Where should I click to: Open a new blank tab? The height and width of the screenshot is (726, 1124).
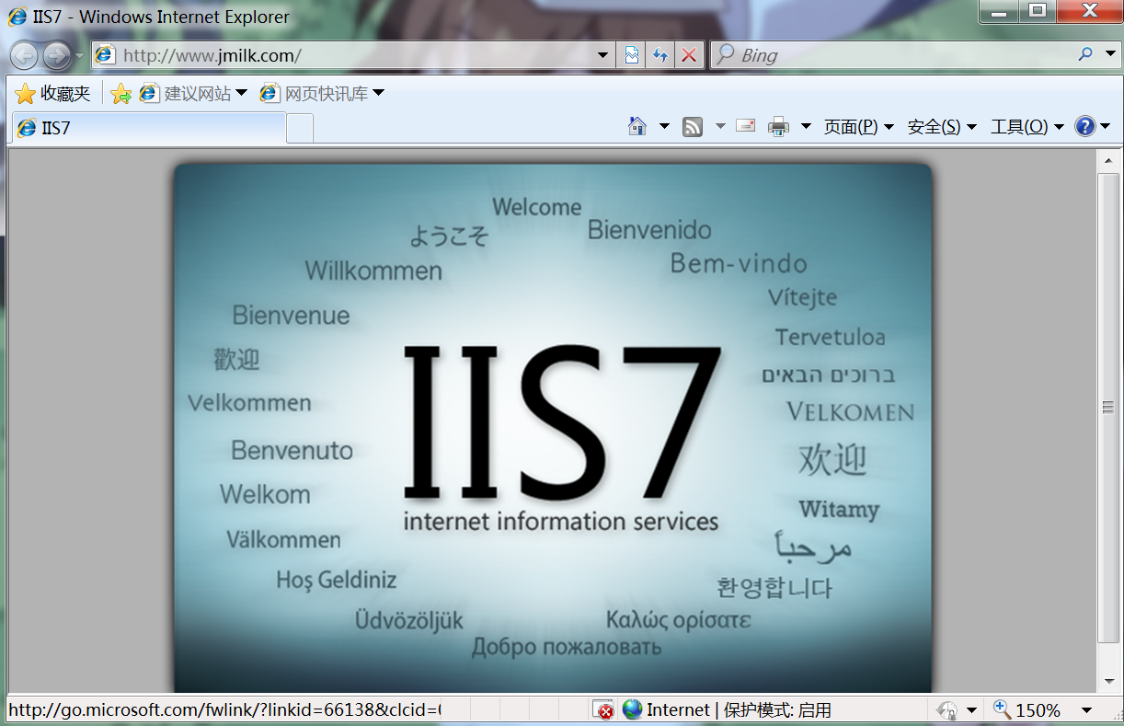pos(300,129)
